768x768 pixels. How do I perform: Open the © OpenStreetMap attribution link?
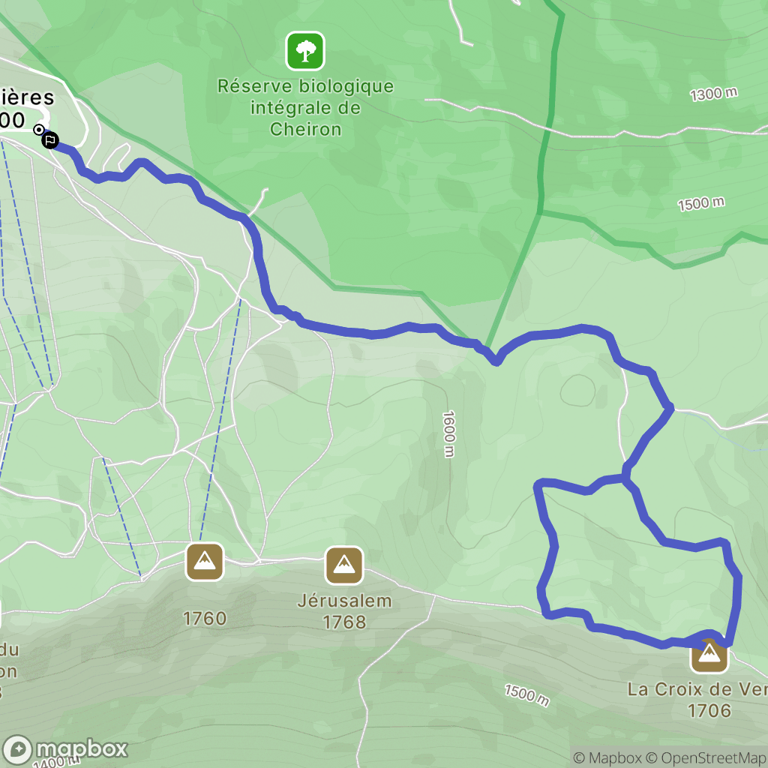706,757
